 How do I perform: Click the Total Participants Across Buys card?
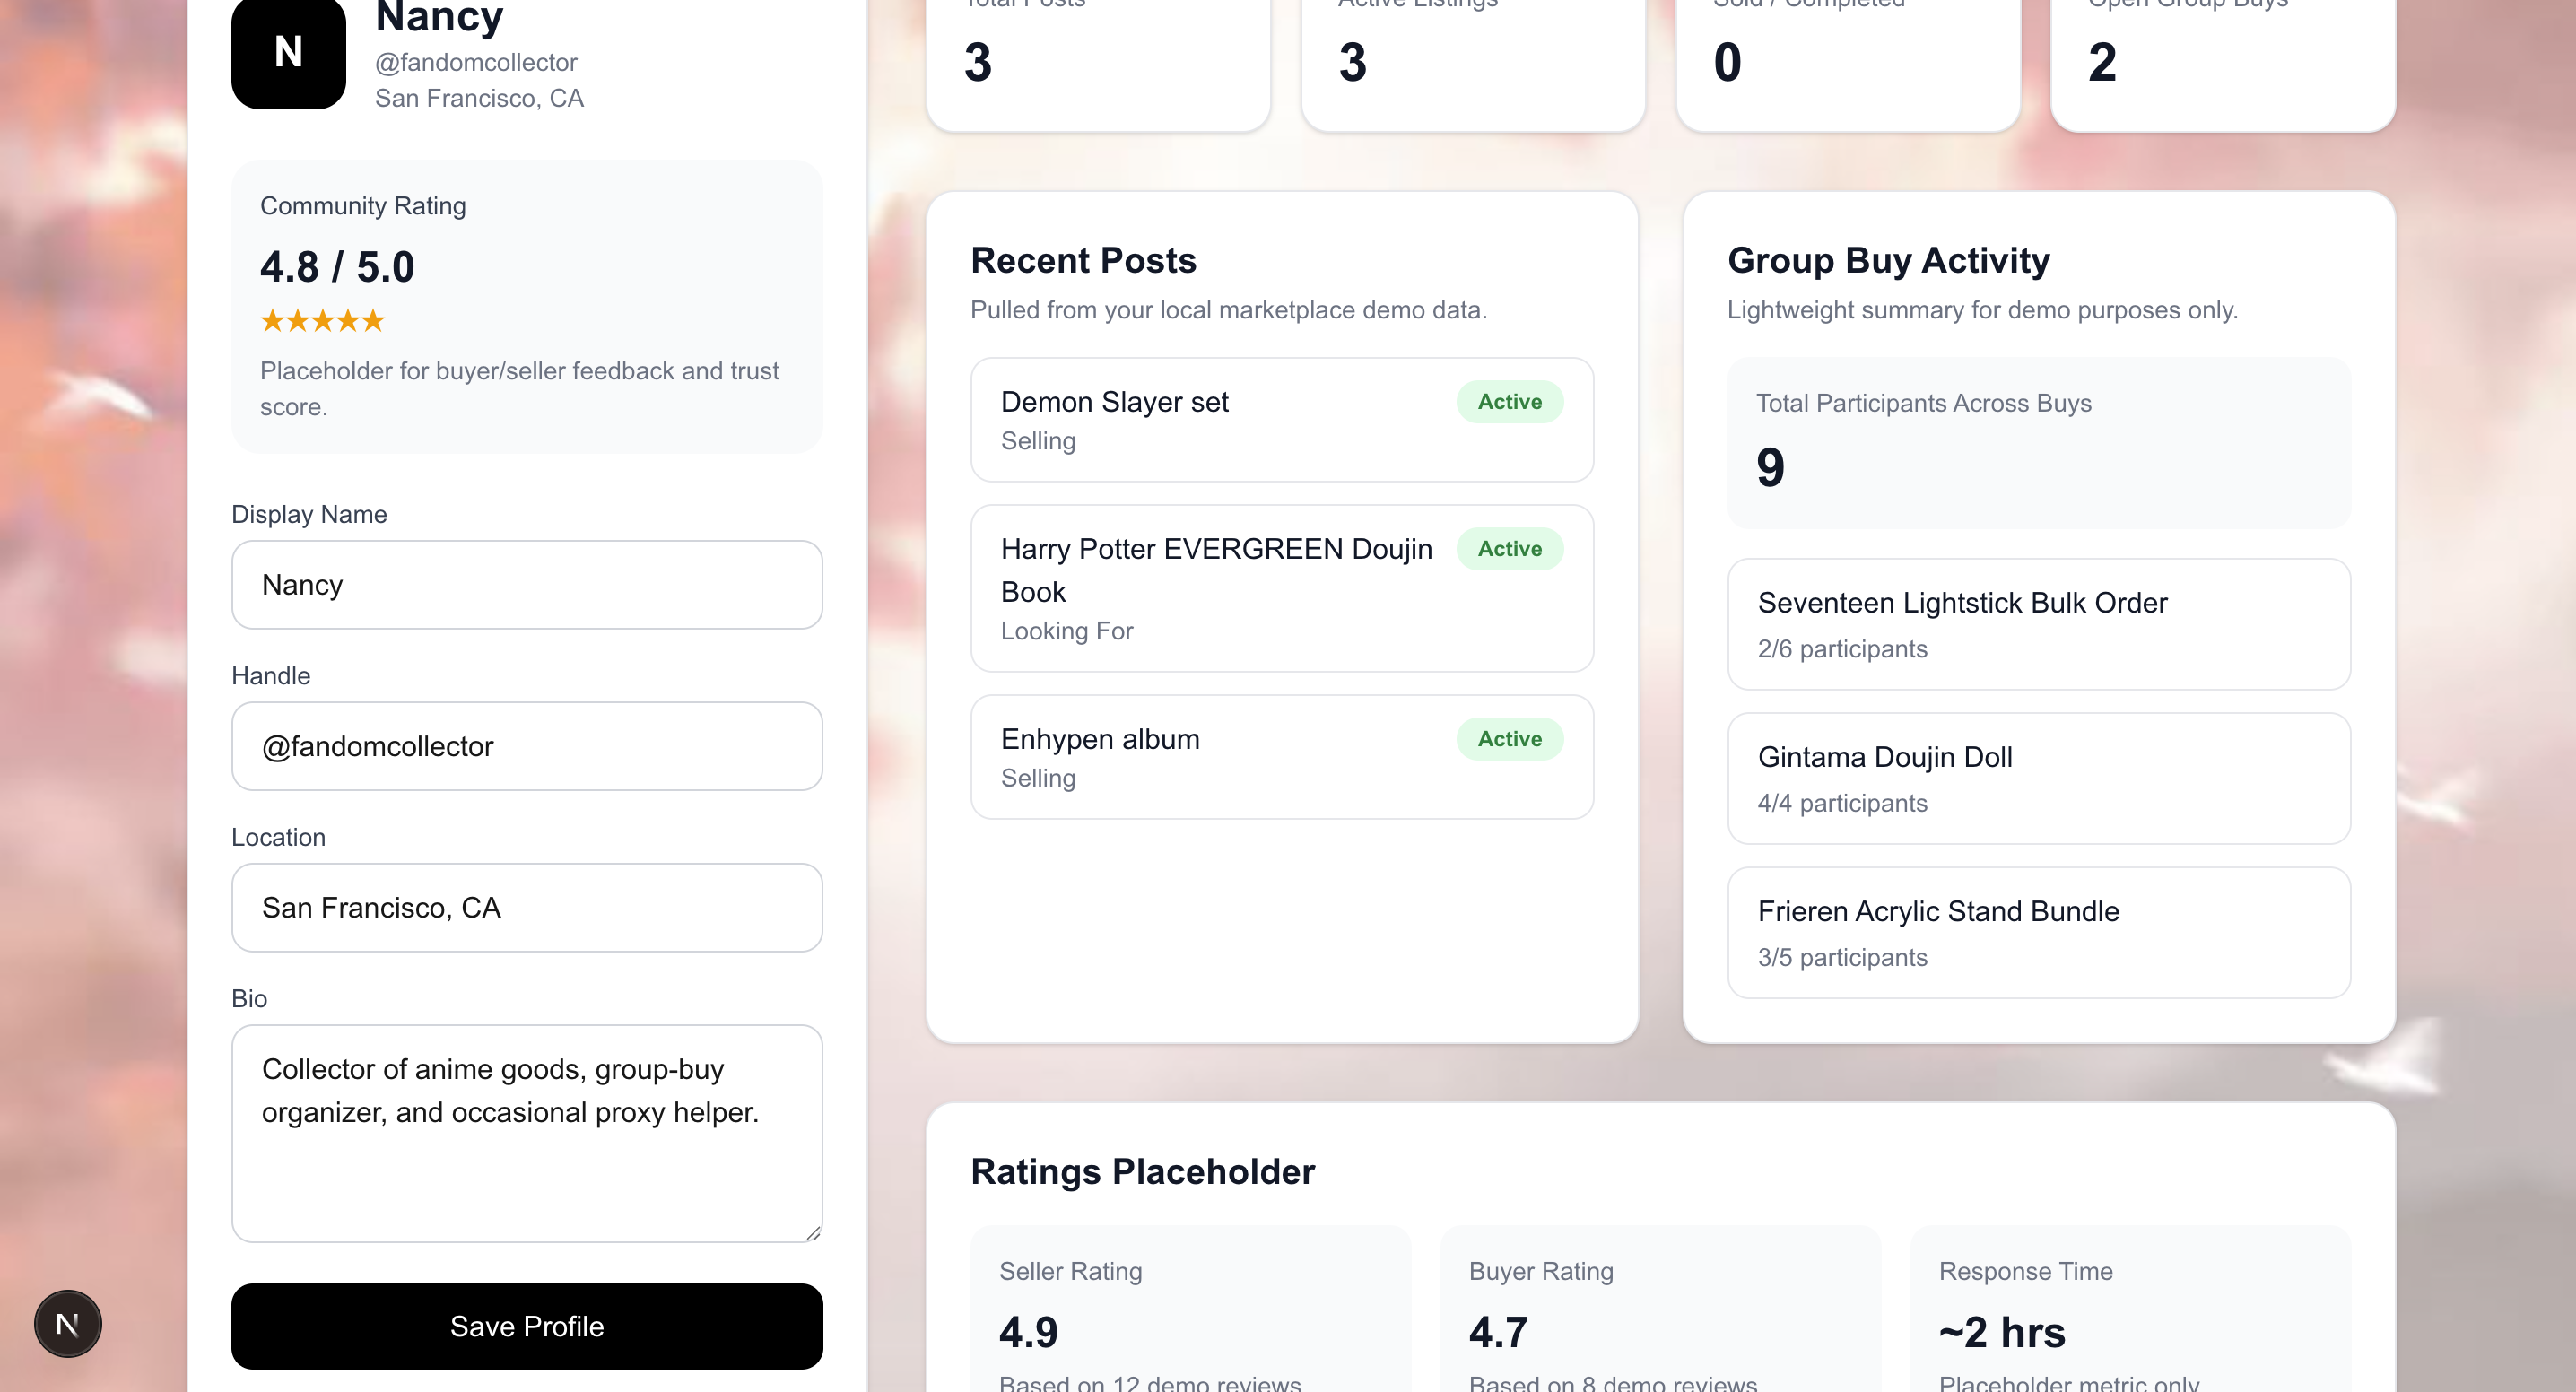(2038, 443)
